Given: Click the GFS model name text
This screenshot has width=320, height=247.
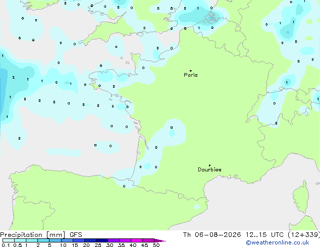Looking at the screenshot, I should tap(76, 235).
